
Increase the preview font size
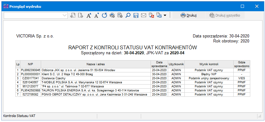(x=89, y=16)
